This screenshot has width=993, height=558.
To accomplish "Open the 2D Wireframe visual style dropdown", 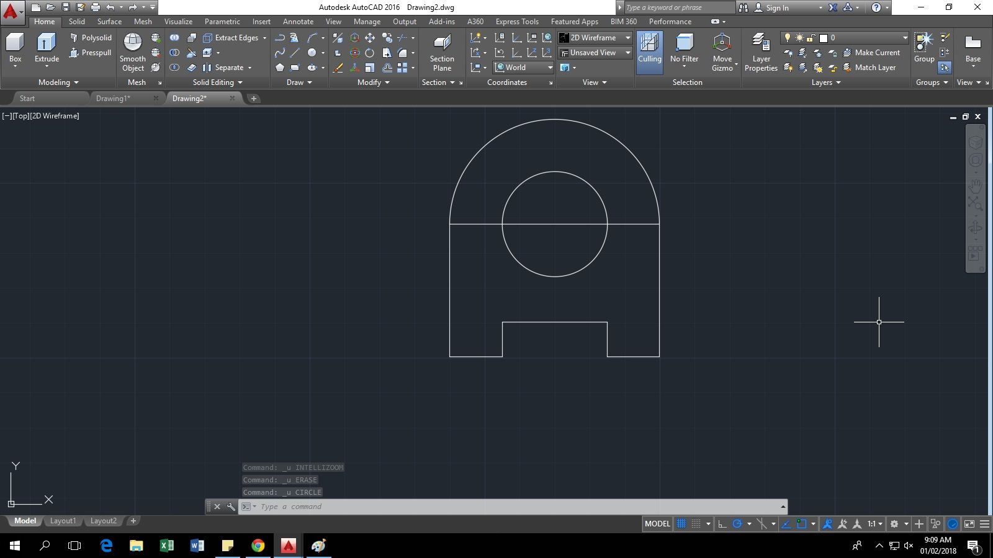I will (595, 38).
